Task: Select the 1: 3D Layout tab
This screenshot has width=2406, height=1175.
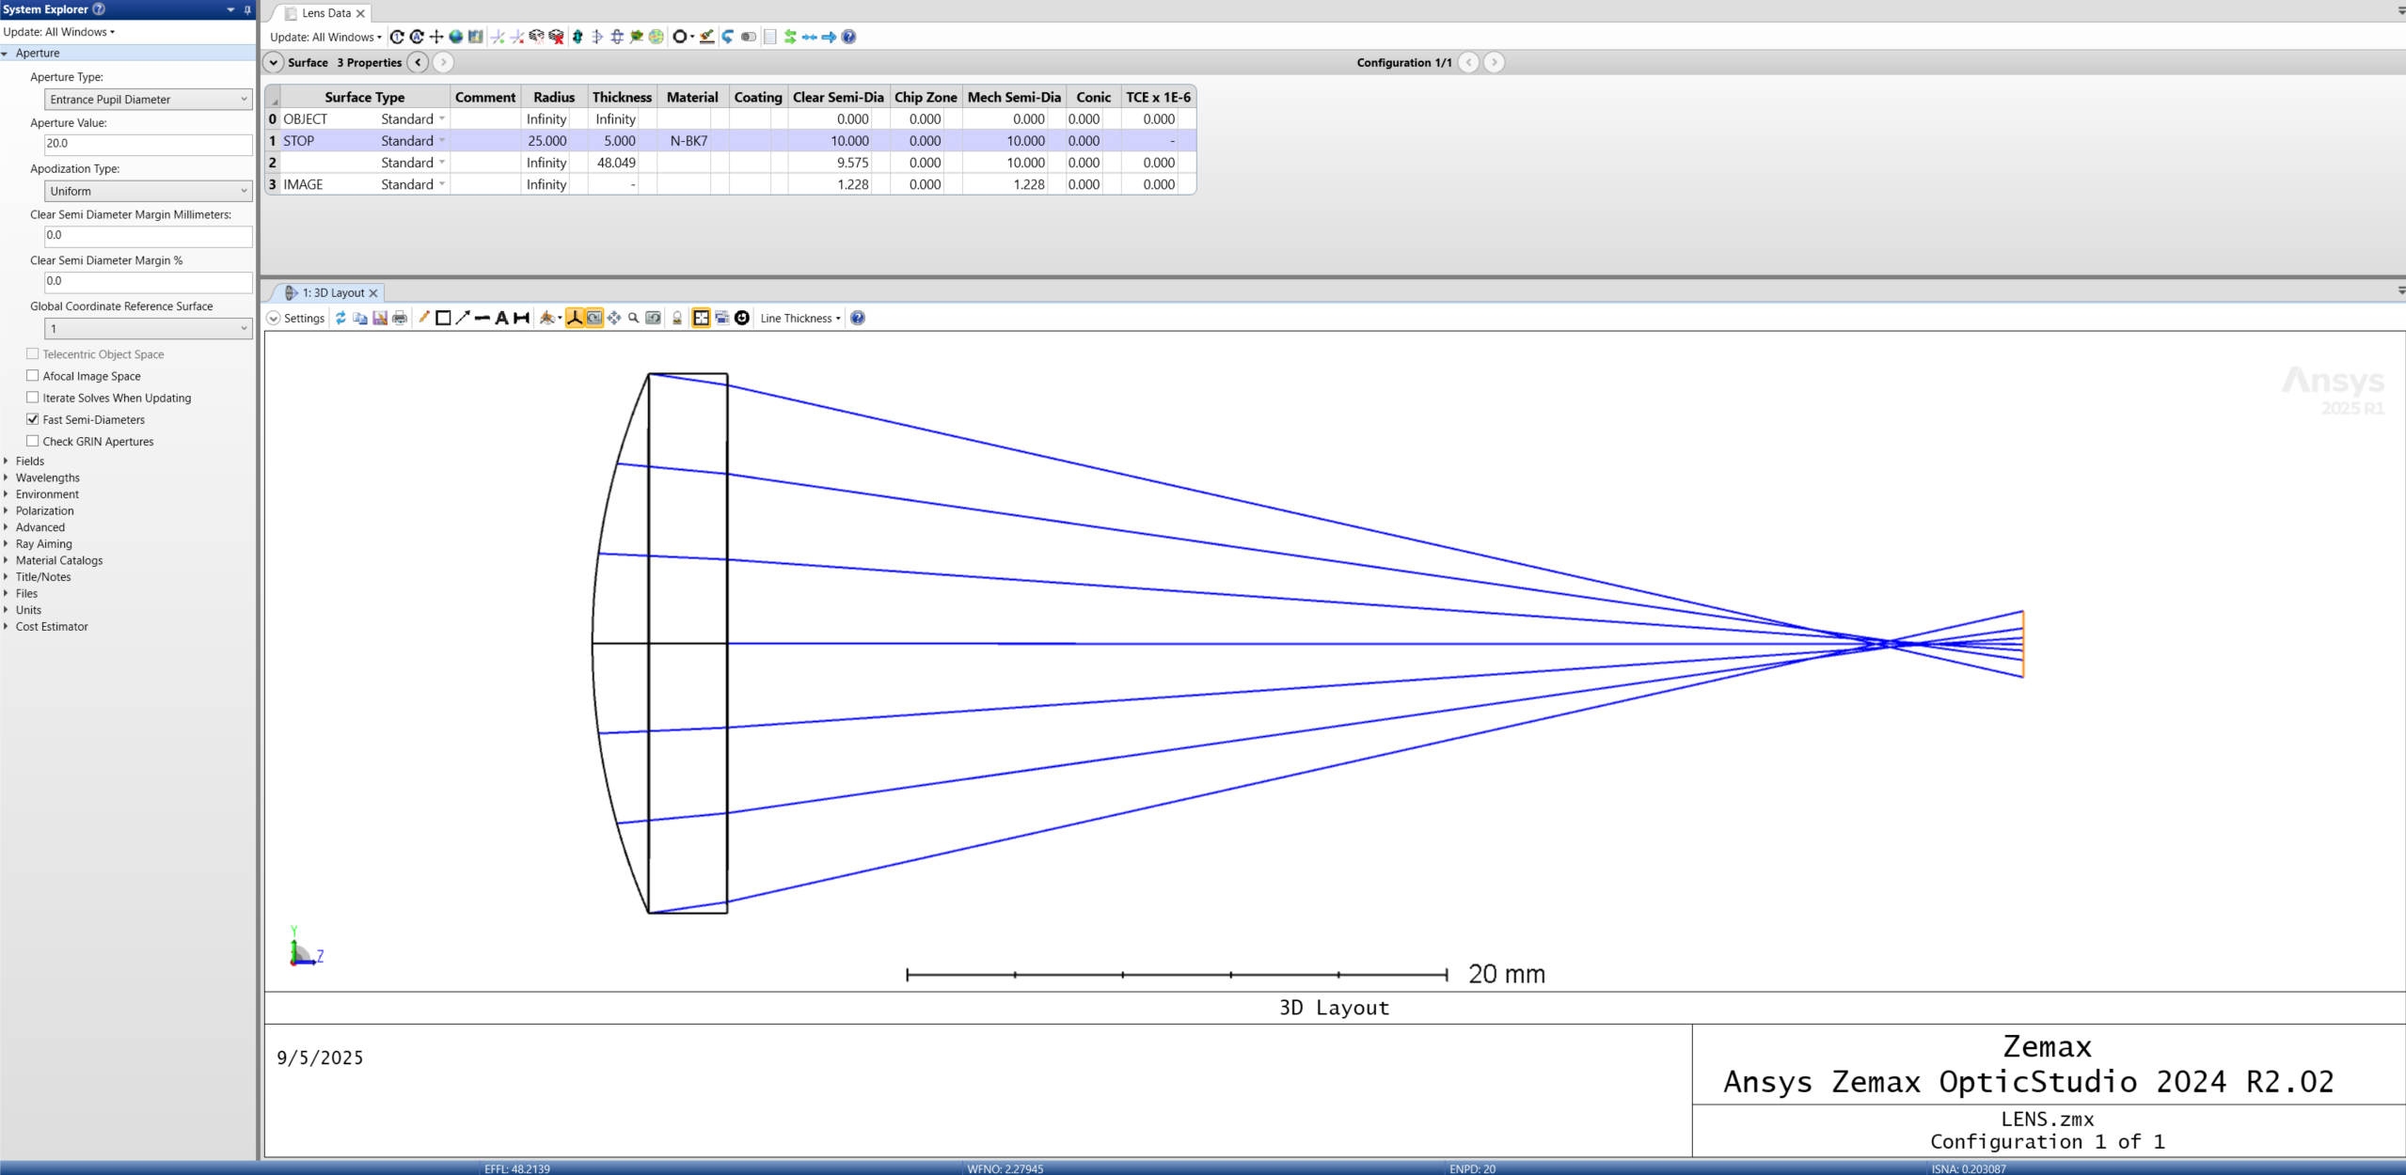Action: [332, 293]
